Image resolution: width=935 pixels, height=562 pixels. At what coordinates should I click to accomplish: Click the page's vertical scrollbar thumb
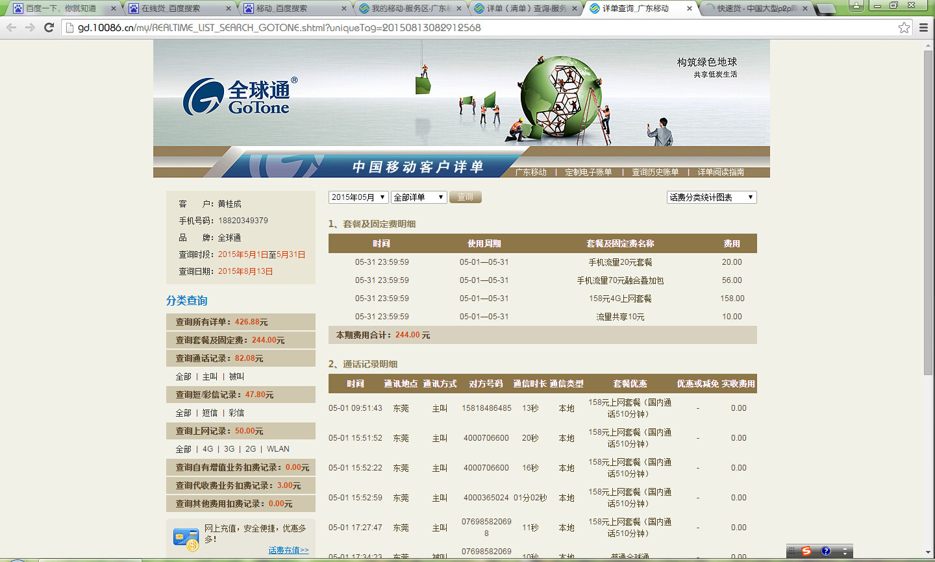[x=929, y=212]
